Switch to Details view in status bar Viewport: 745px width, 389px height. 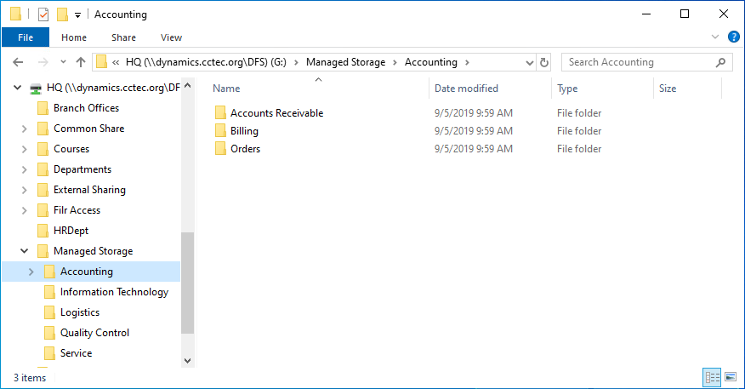pyautogui.click(x=712, y=377)
